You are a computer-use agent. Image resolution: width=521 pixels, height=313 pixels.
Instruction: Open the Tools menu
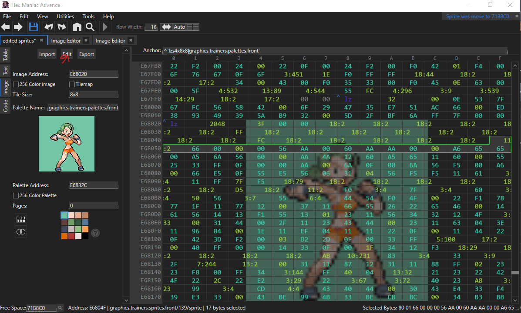point(88,16)
